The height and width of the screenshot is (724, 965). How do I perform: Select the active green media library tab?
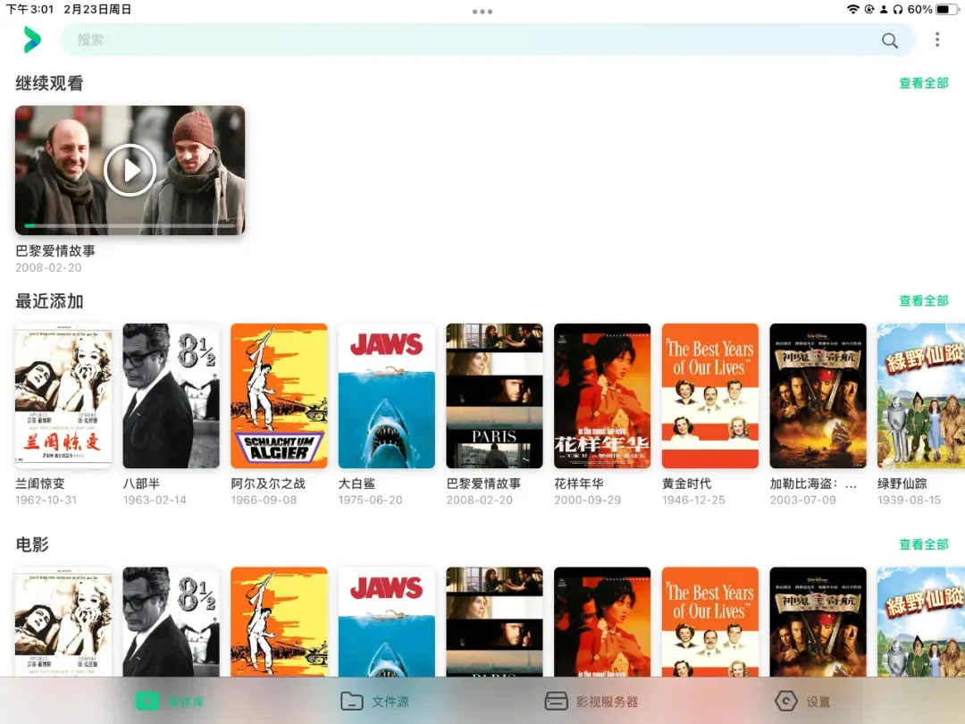[170, 702]
